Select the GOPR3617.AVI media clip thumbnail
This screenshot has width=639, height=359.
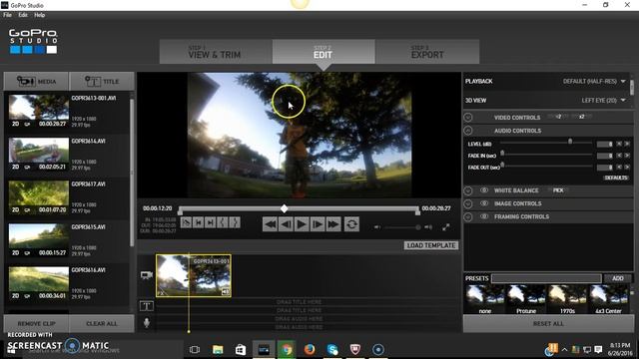[x=39, y=192]
